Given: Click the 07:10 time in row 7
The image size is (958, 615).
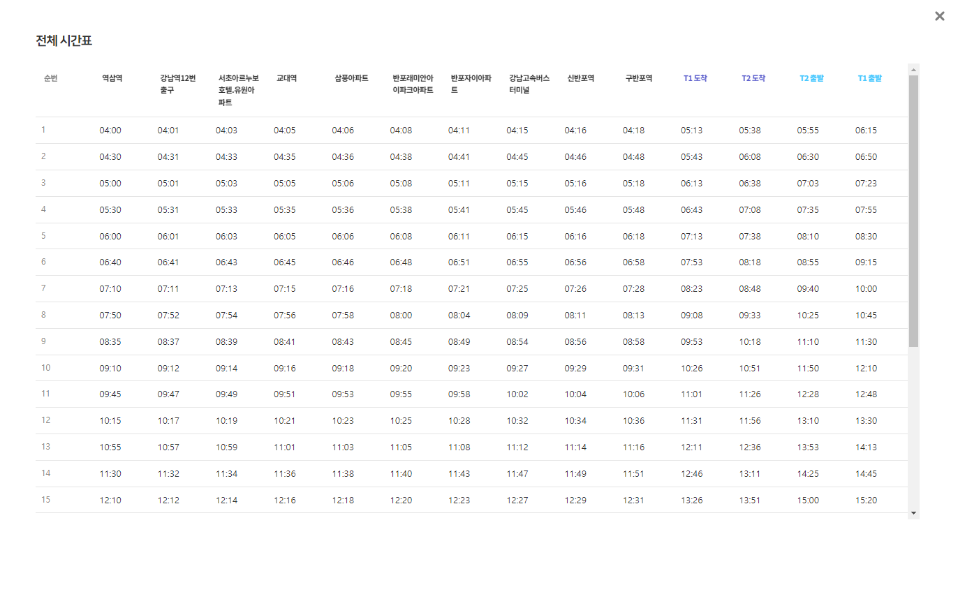Looking at the screenshot, I should coord(110,289).
